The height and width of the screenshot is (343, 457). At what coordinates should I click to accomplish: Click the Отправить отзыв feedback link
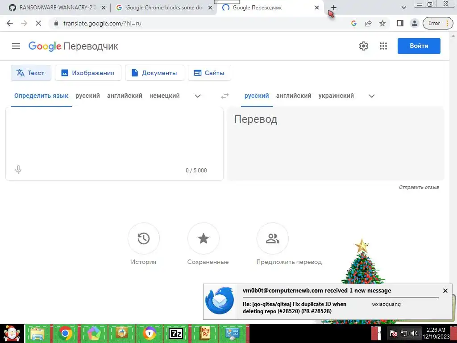pyautogui.click(x=419, y=187)
